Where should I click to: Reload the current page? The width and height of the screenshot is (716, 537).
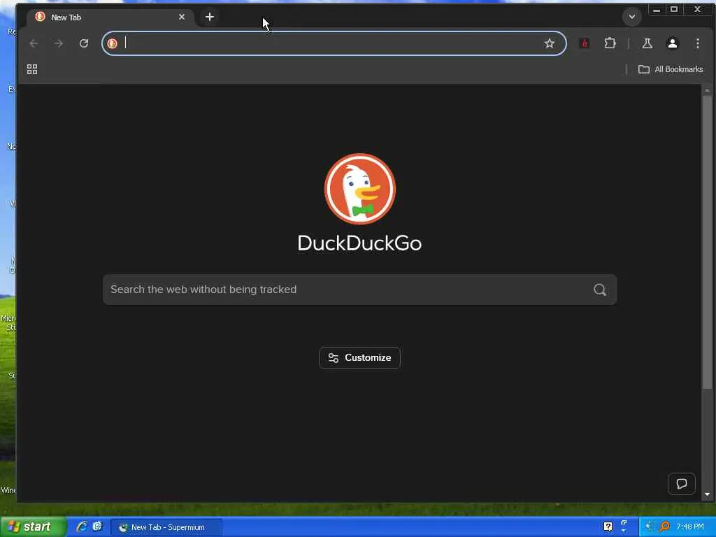click(x=84, y=43)
